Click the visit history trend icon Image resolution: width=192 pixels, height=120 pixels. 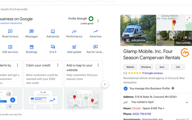(126, 102)
